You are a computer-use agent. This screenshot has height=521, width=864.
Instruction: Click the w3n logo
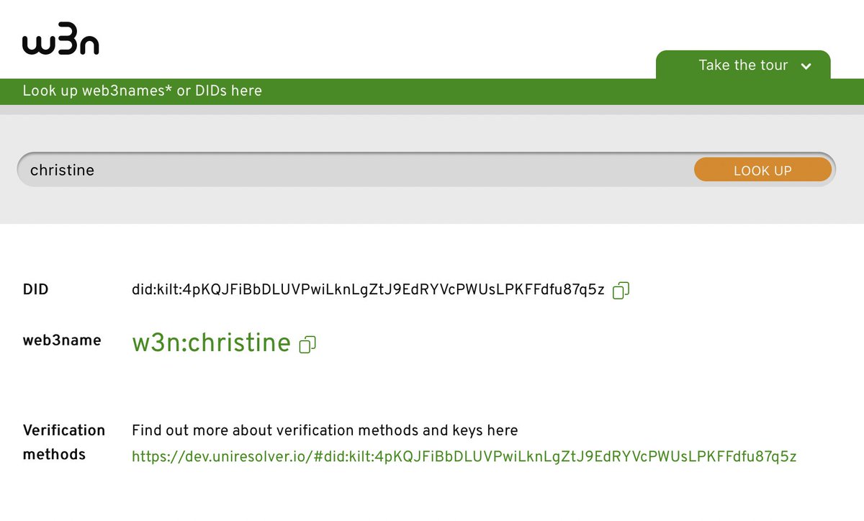tap(60, 40)
